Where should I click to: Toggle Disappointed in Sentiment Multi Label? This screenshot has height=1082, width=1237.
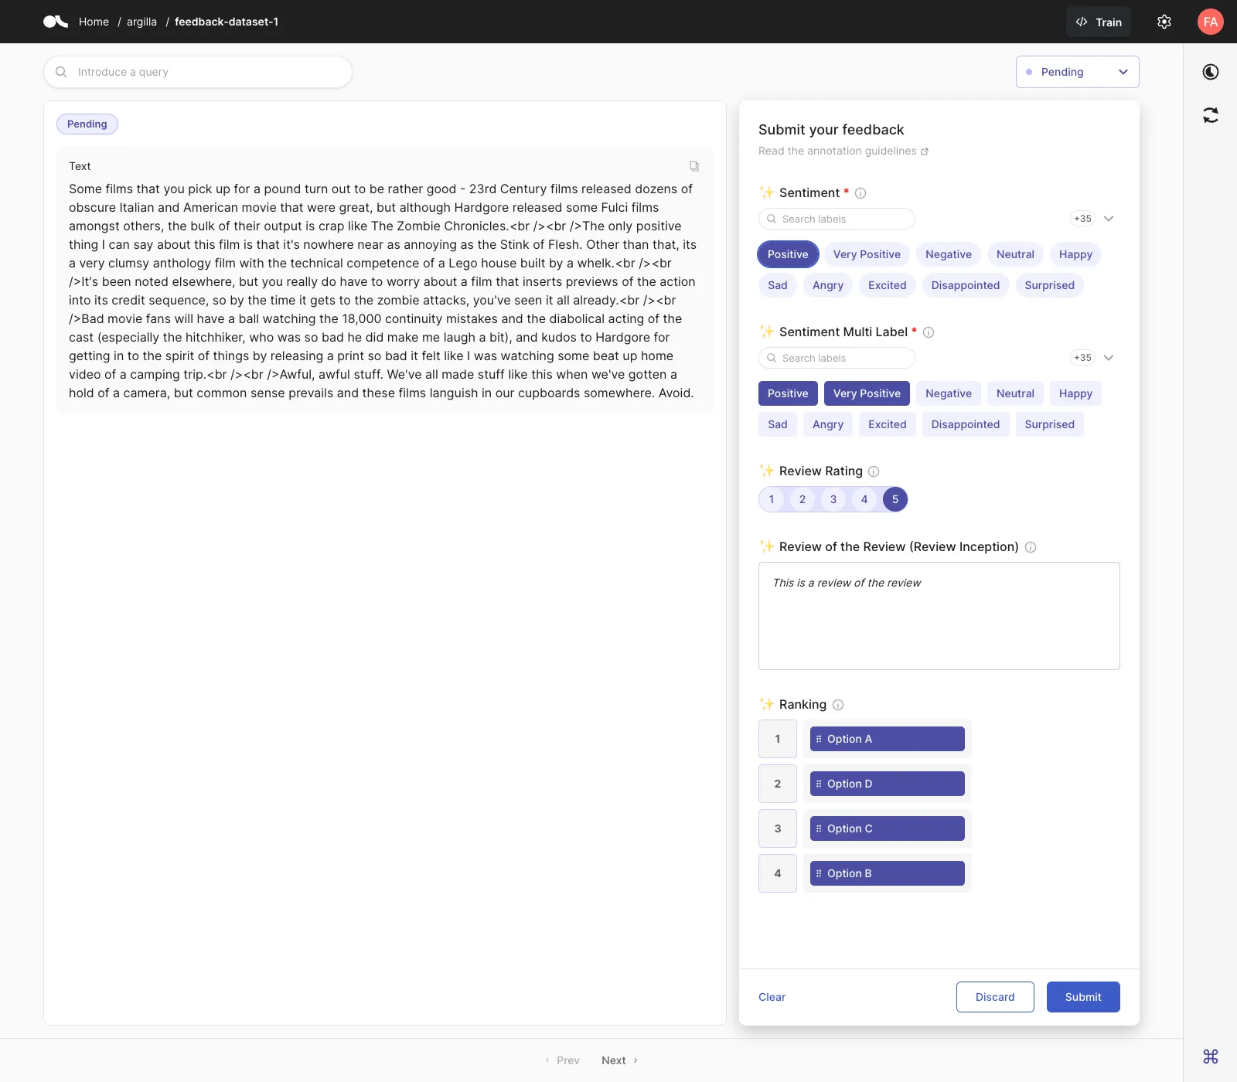point(966,424)
